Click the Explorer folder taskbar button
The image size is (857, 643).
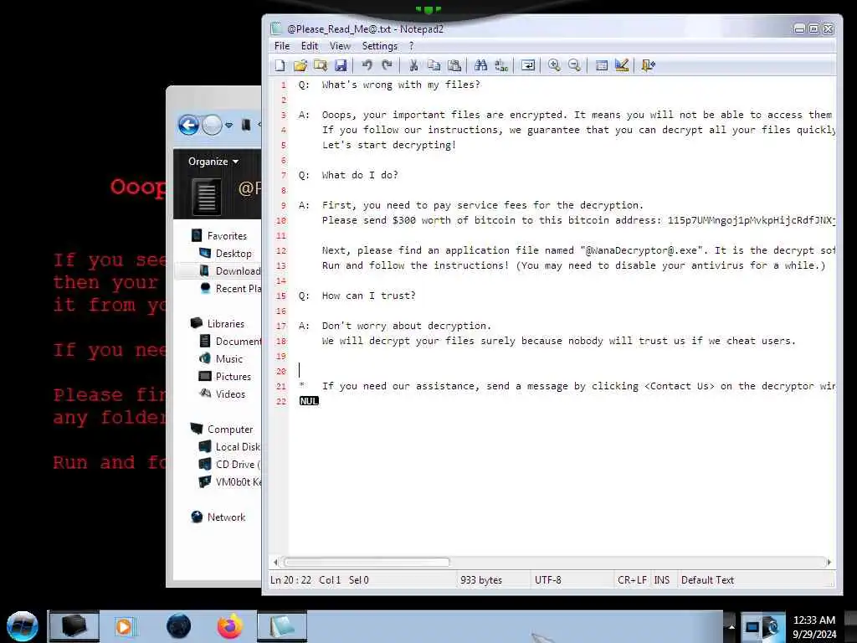tap(74, 626)
